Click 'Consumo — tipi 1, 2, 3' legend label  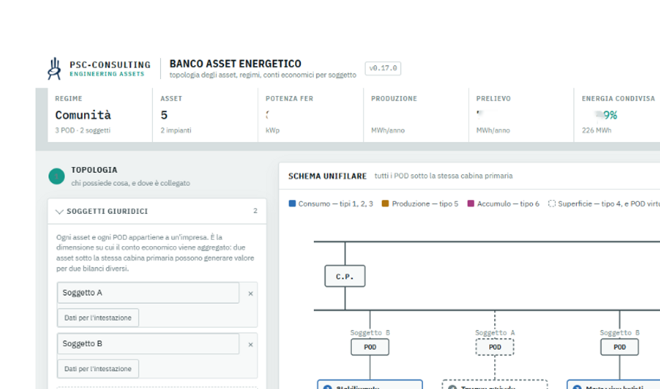(335, 204)
